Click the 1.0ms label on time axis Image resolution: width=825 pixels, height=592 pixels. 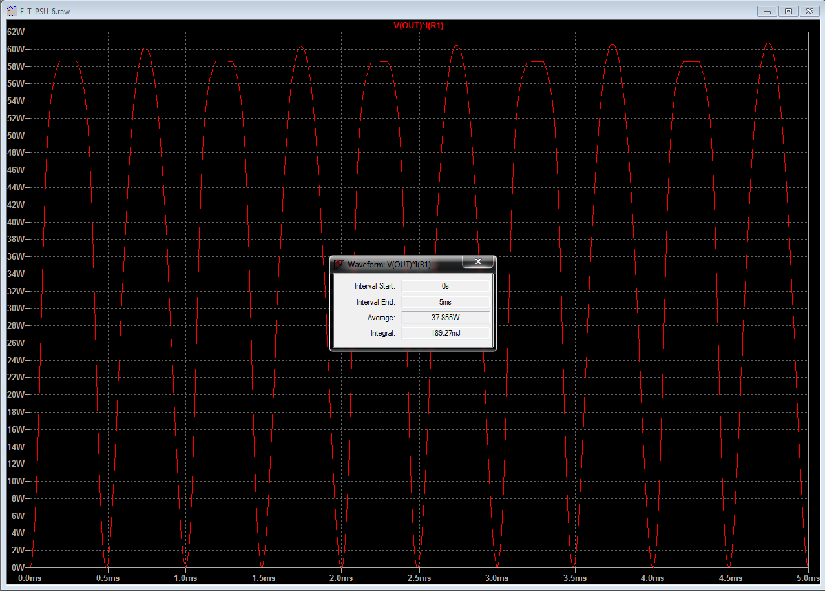click(x=186, y=578)
